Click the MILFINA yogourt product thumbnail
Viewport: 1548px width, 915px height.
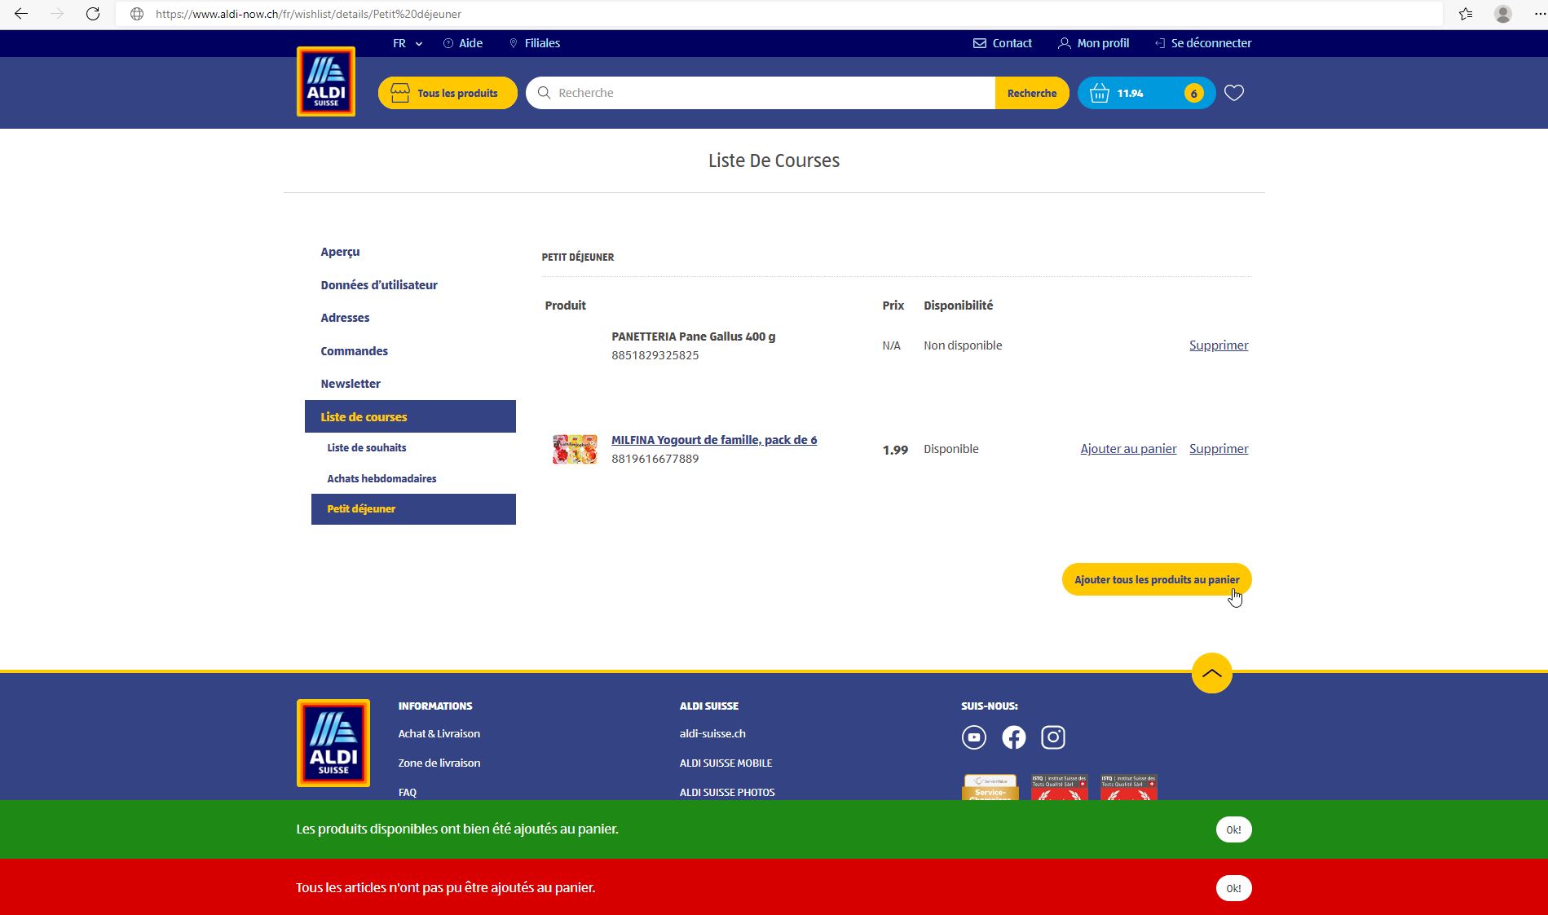574,448
